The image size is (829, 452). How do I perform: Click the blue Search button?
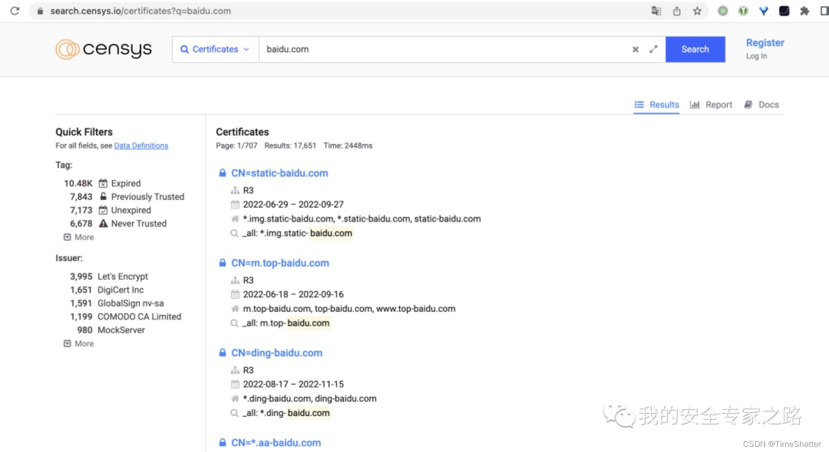pyautogui.click(x=695, y=50)
